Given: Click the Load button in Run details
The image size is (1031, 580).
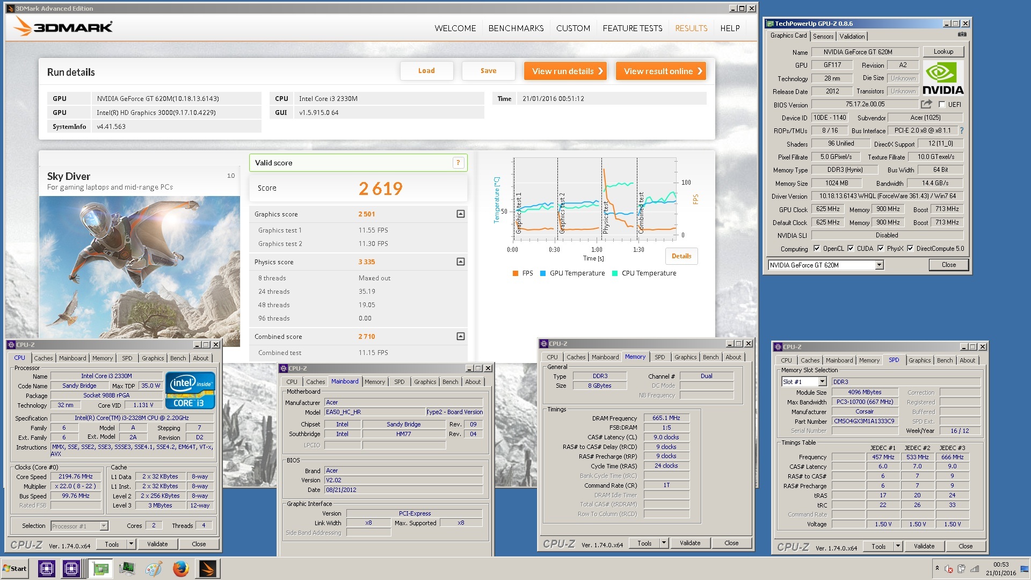Looking at the screenshot, I should click(426, 71).
